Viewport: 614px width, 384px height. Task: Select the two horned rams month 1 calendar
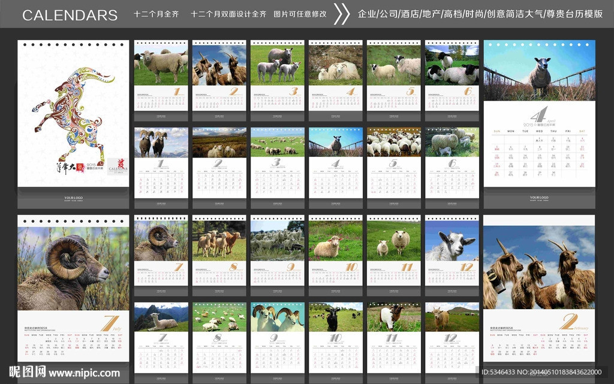point(160,162)
